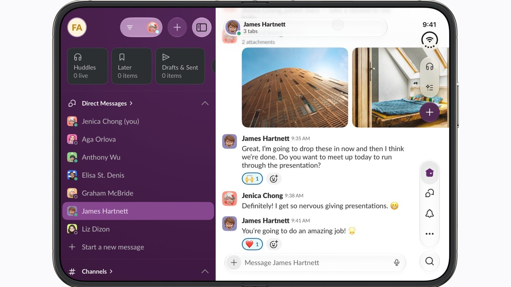This screenshot has width=511, height=287.
Task: Open the Drafts & Sent tile
Action: (180, 66)
